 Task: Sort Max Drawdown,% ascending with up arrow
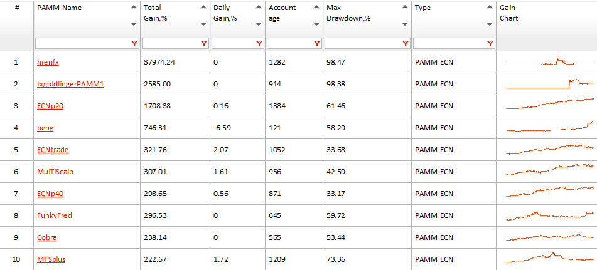point(405,8)
